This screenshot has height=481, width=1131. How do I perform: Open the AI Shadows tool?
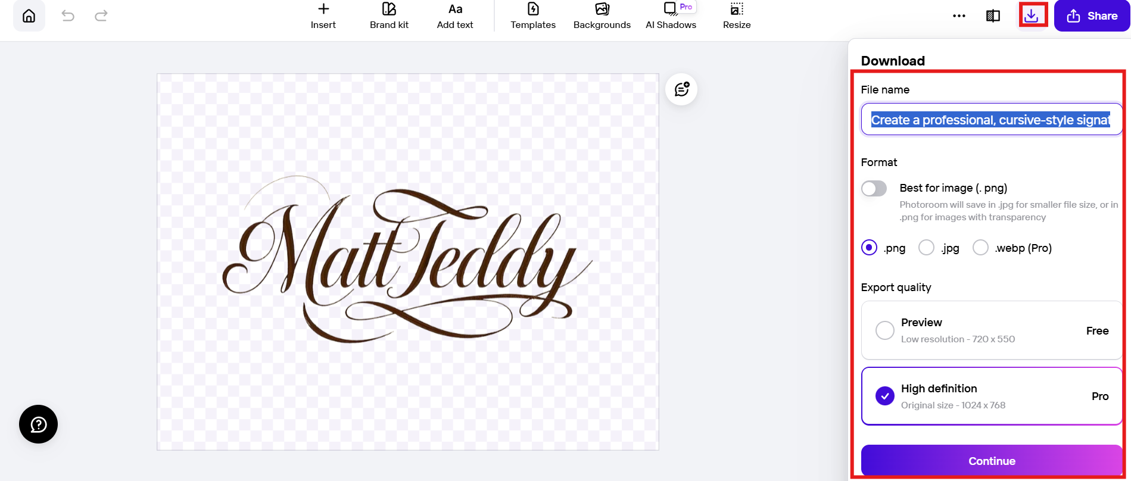pos(671,16)
